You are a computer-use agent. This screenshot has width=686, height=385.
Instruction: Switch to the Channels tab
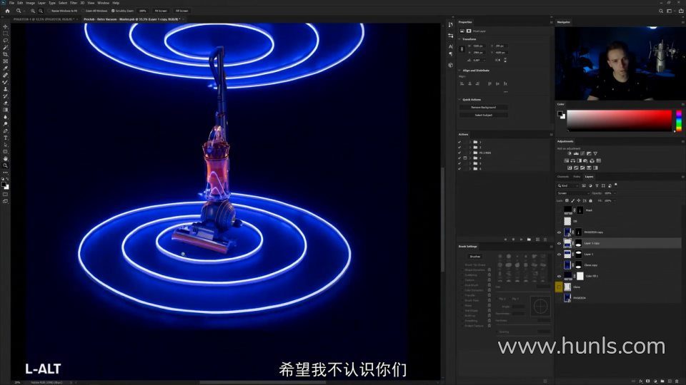tap(563, 177)
